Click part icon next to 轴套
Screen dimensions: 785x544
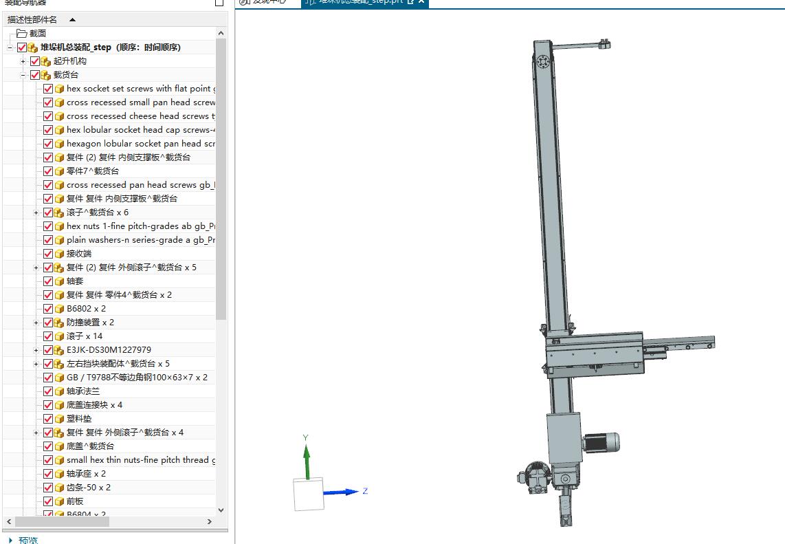(59, 281)
